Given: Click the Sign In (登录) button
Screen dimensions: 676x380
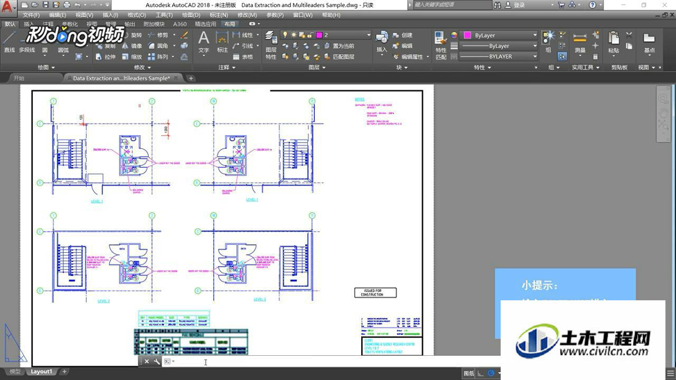Looking at the screenshot, I should (514, 5).
